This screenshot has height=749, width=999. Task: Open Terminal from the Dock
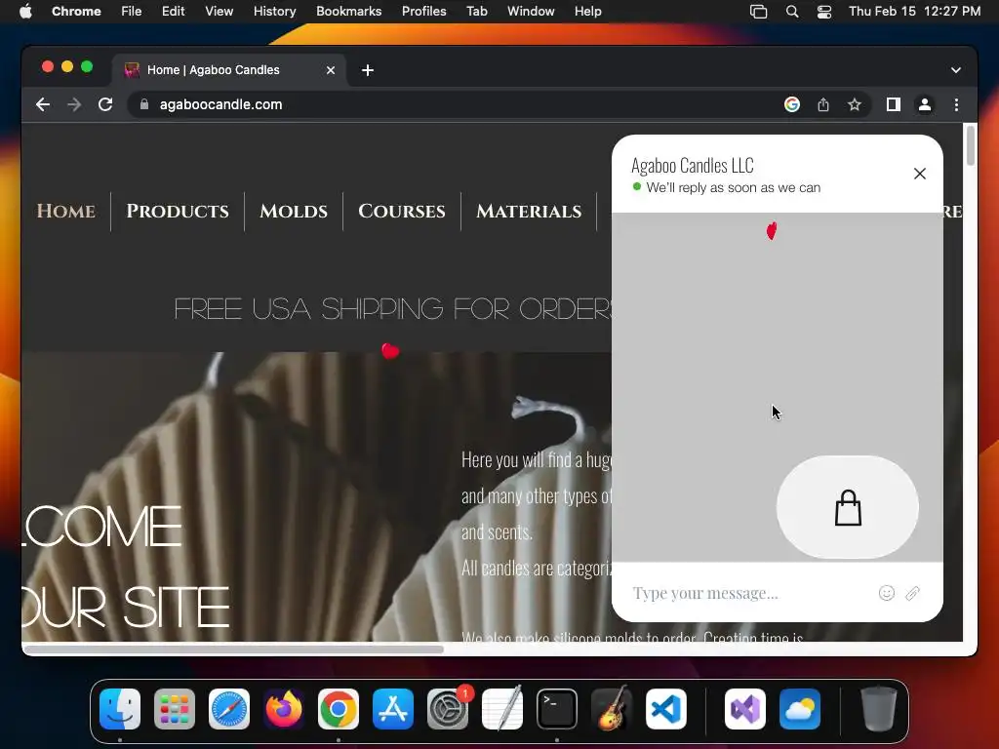point(557,709)
